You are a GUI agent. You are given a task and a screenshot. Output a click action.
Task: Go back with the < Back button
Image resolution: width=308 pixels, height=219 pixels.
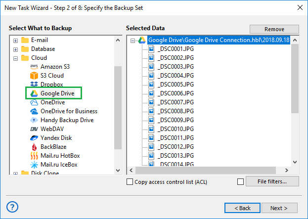click(242, 208)
